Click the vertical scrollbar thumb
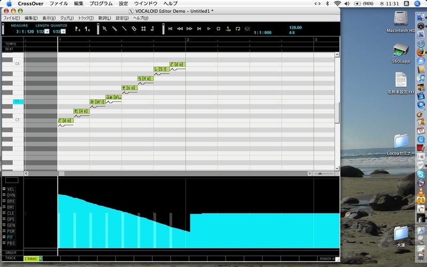 pos(337,113)
